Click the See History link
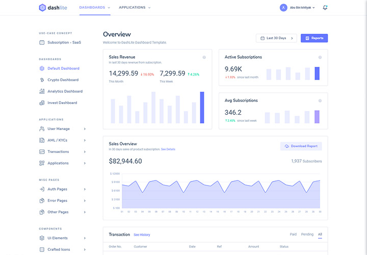The height and width of the screenshot is (255, 367). (142, 235)
